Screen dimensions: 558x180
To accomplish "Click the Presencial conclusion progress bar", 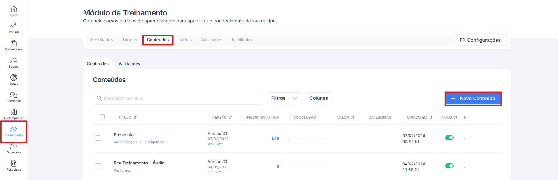I will pos(308,139).
